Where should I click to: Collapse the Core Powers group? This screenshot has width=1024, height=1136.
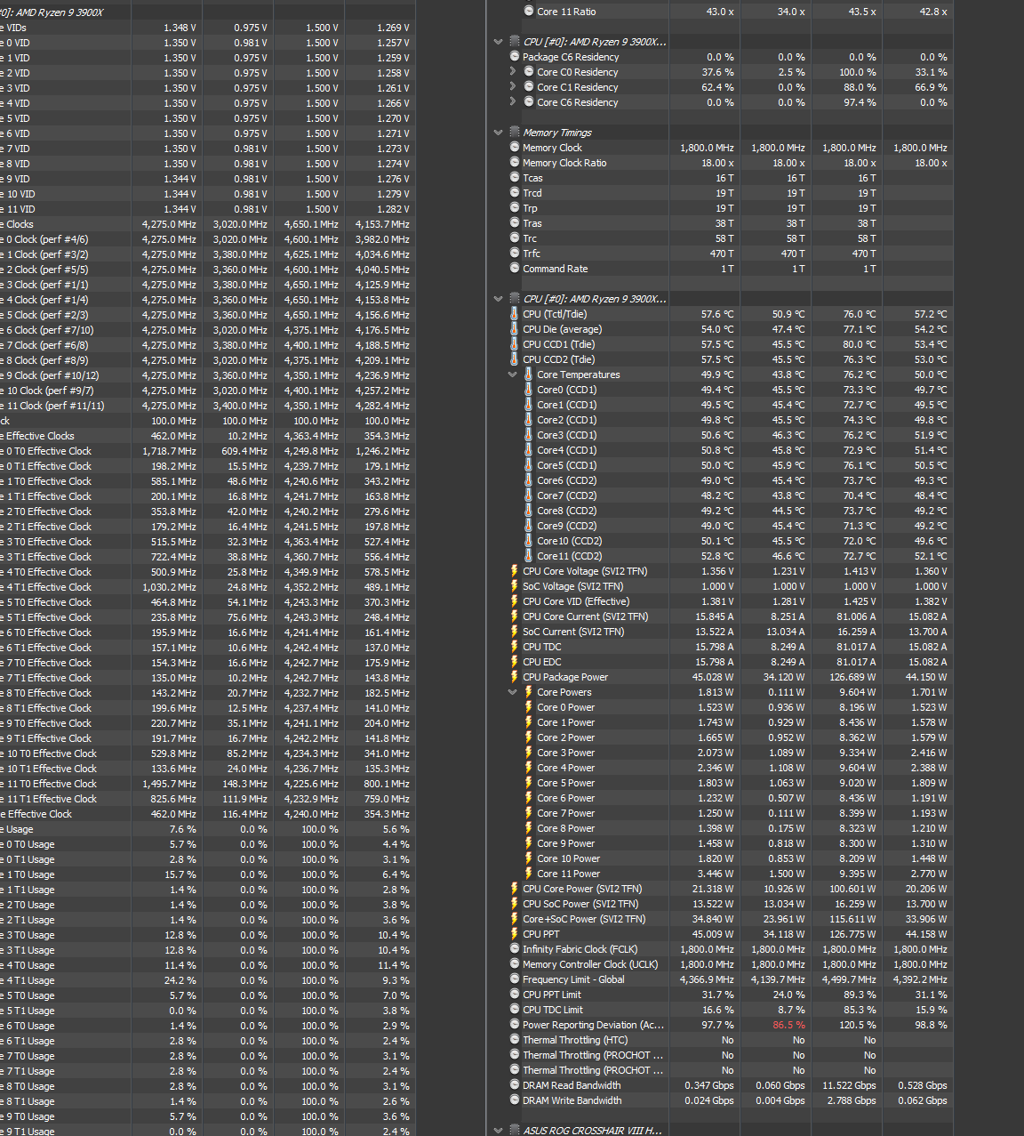coord(513,692)
